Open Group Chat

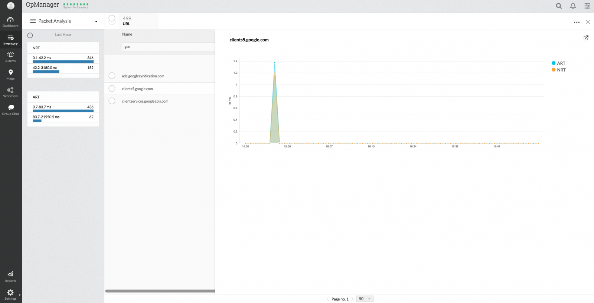click(x=10, y=110)
